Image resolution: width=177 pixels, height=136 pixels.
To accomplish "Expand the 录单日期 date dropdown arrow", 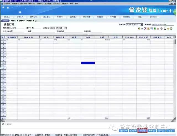I will click(141, 25).
